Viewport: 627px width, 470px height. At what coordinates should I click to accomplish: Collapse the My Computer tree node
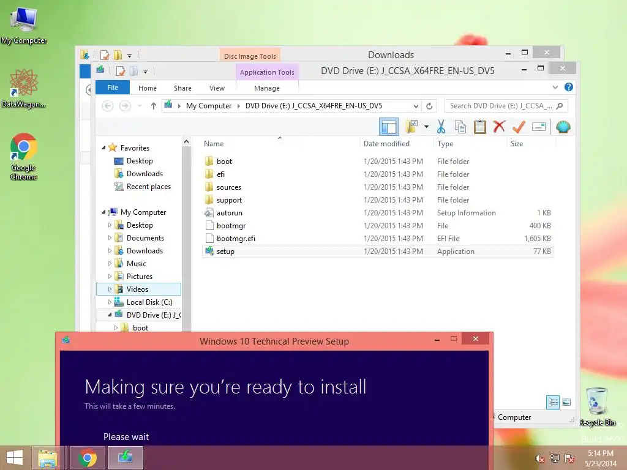pos(103,212)
